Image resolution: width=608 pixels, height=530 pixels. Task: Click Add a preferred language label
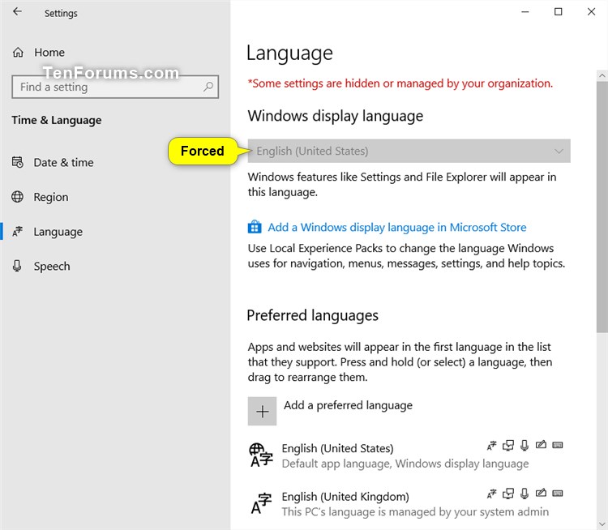click(x=348, y=405)
